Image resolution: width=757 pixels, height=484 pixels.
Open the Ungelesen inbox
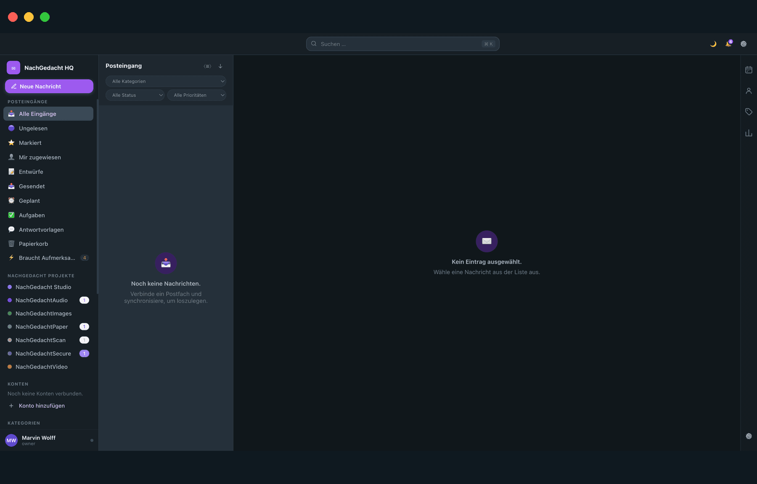point(48,128)
